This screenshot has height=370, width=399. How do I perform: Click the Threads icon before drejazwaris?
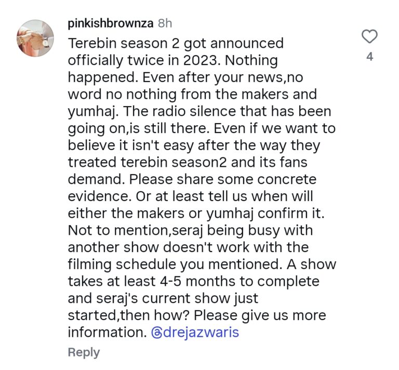point(157,333)
